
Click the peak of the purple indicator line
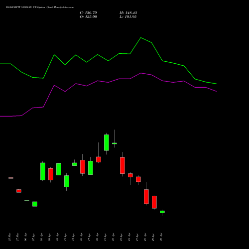point(141,73)
